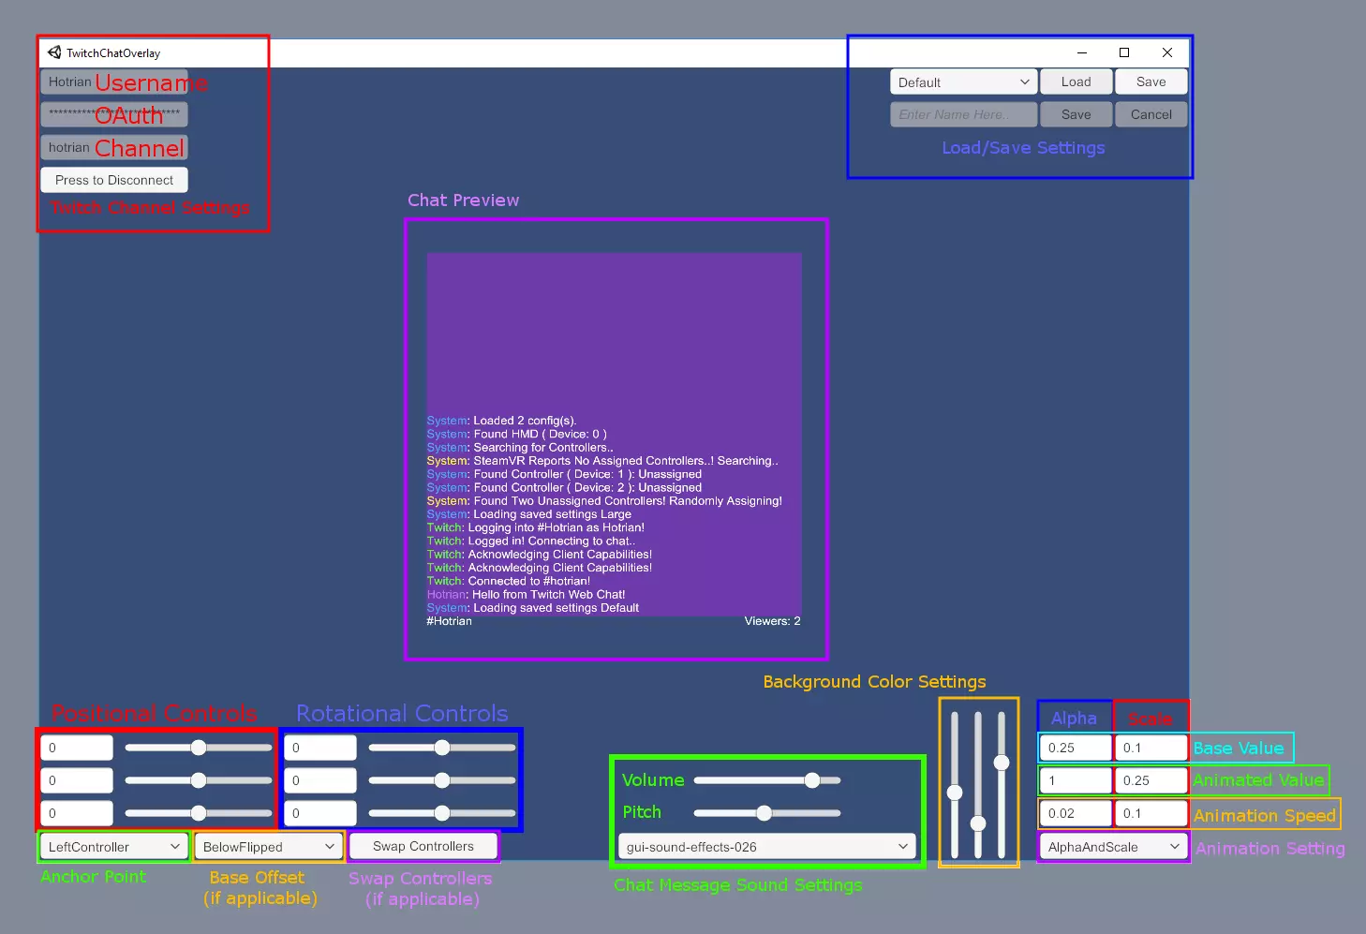This screenshot has height=934, width=1366.
Task: Click the Load settings button
Action: coord(1076,82)
